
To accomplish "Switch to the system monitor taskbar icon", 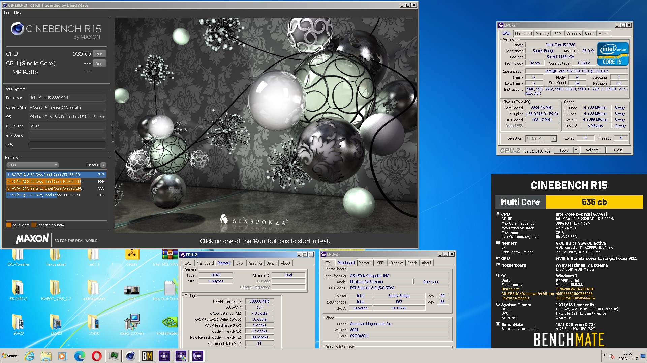I will coord(113,356).
